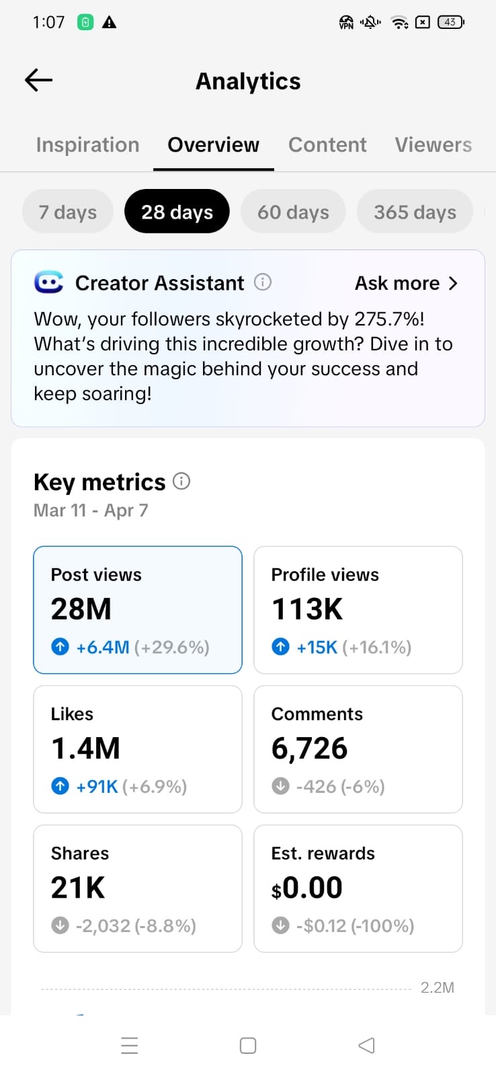Viewport: 496px width, 1076px height.
Task: Select the 60 days range
Action: click(293, 212)
